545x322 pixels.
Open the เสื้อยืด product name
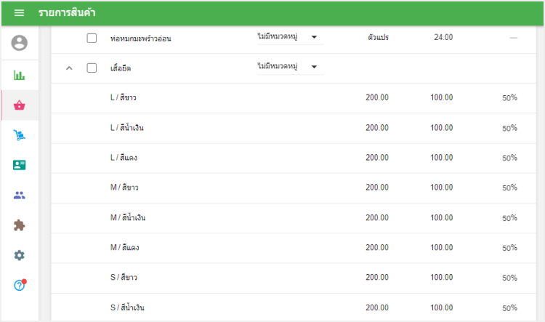[x=121, y=68]
